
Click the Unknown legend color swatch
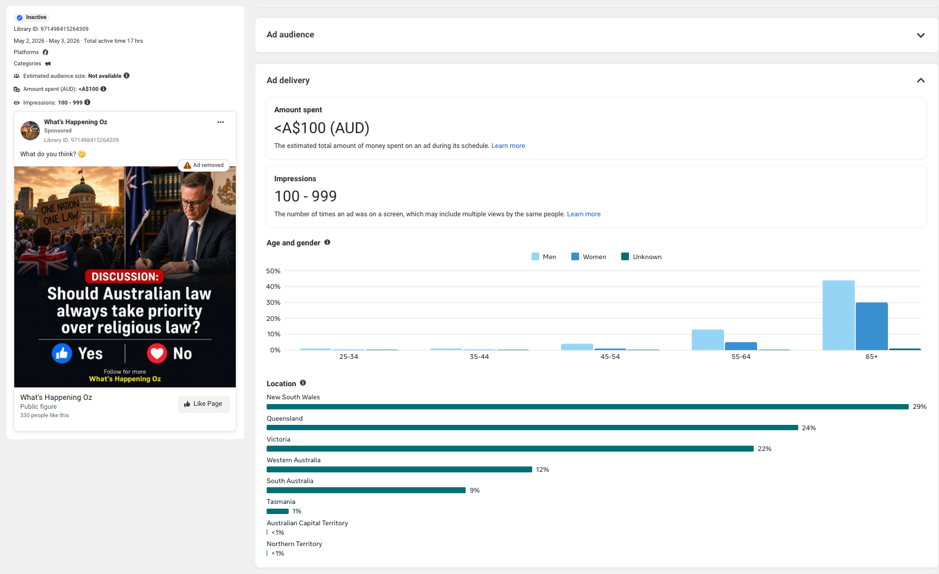point(625,257)
